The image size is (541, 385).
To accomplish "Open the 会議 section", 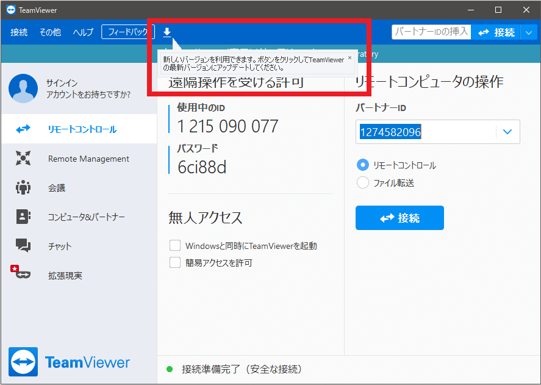I will tap(79, 188).
